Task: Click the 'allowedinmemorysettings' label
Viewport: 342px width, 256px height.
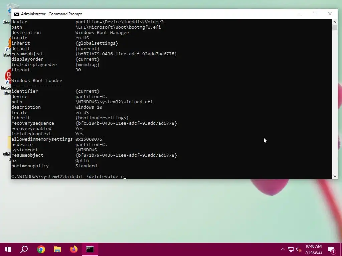Action: click(42, 139)
